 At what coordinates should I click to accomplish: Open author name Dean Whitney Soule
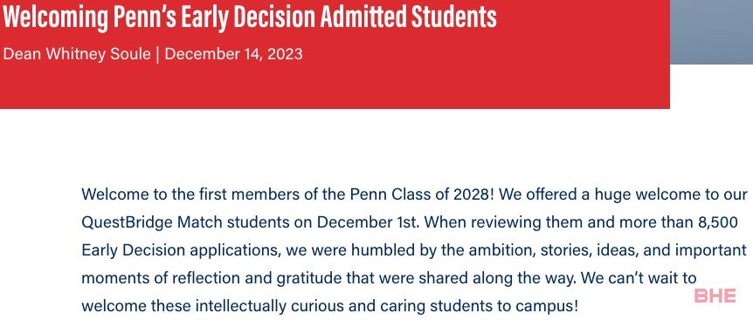(77, 54)
